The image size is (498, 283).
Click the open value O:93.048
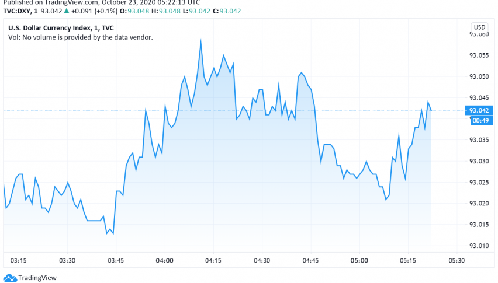pos(134,11)
